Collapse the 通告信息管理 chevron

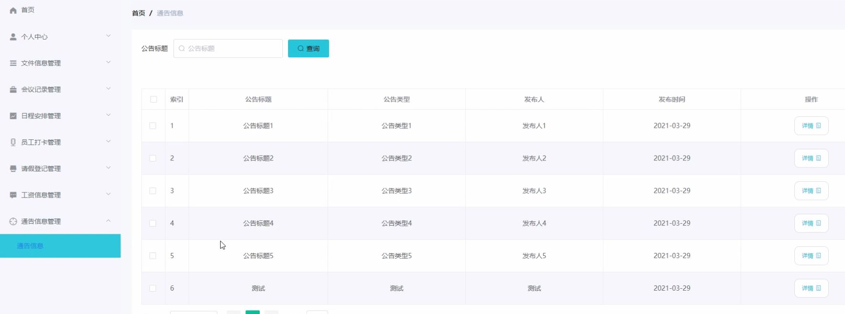pos(108,220)
